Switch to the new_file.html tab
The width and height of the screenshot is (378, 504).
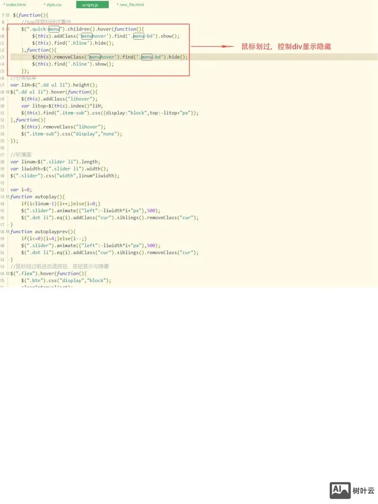tap(130, 5)
